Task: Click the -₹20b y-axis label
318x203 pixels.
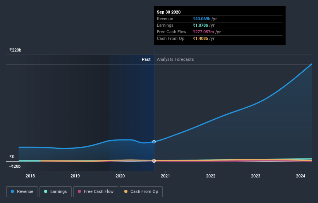Action: coord(15,166)
